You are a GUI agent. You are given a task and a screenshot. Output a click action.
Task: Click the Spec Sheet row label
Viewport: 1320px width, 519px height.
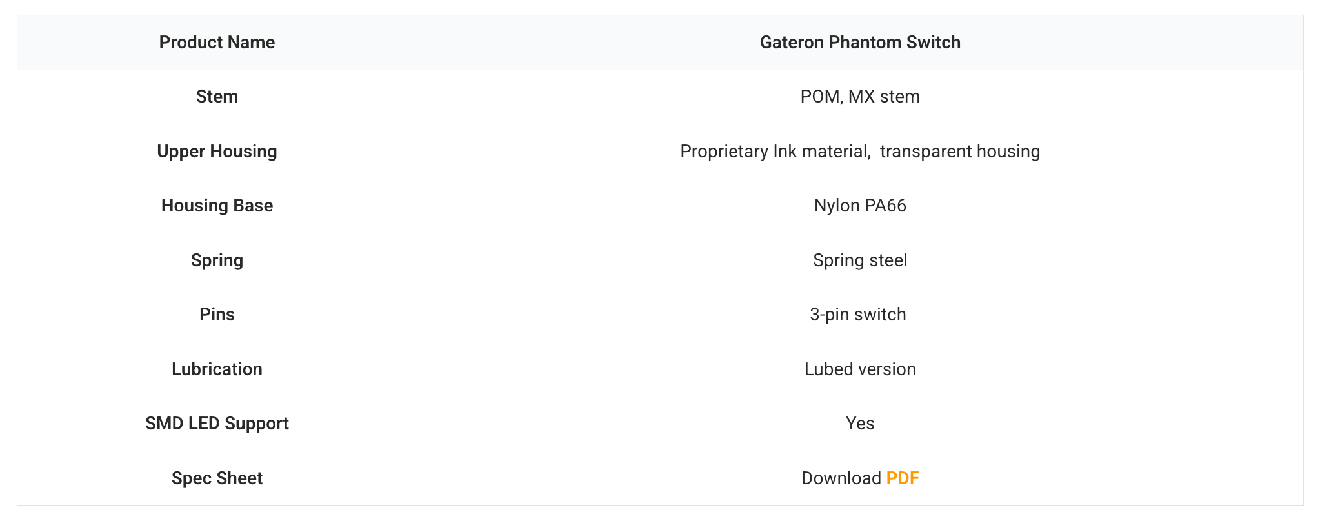click(217, 478)
